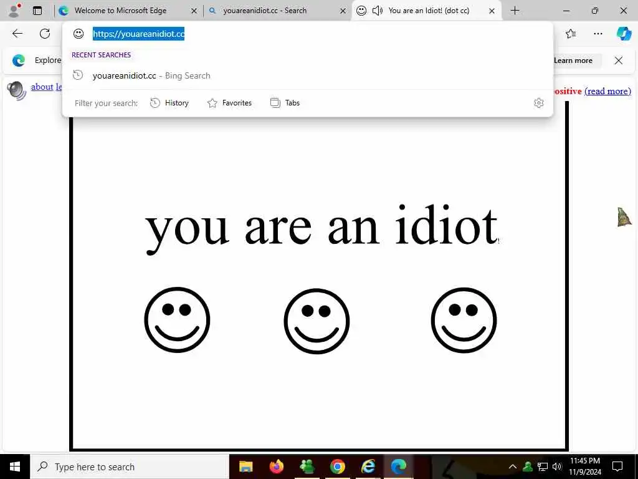
Task: Open the notification center icon
Action: click(x=617, y=467)
